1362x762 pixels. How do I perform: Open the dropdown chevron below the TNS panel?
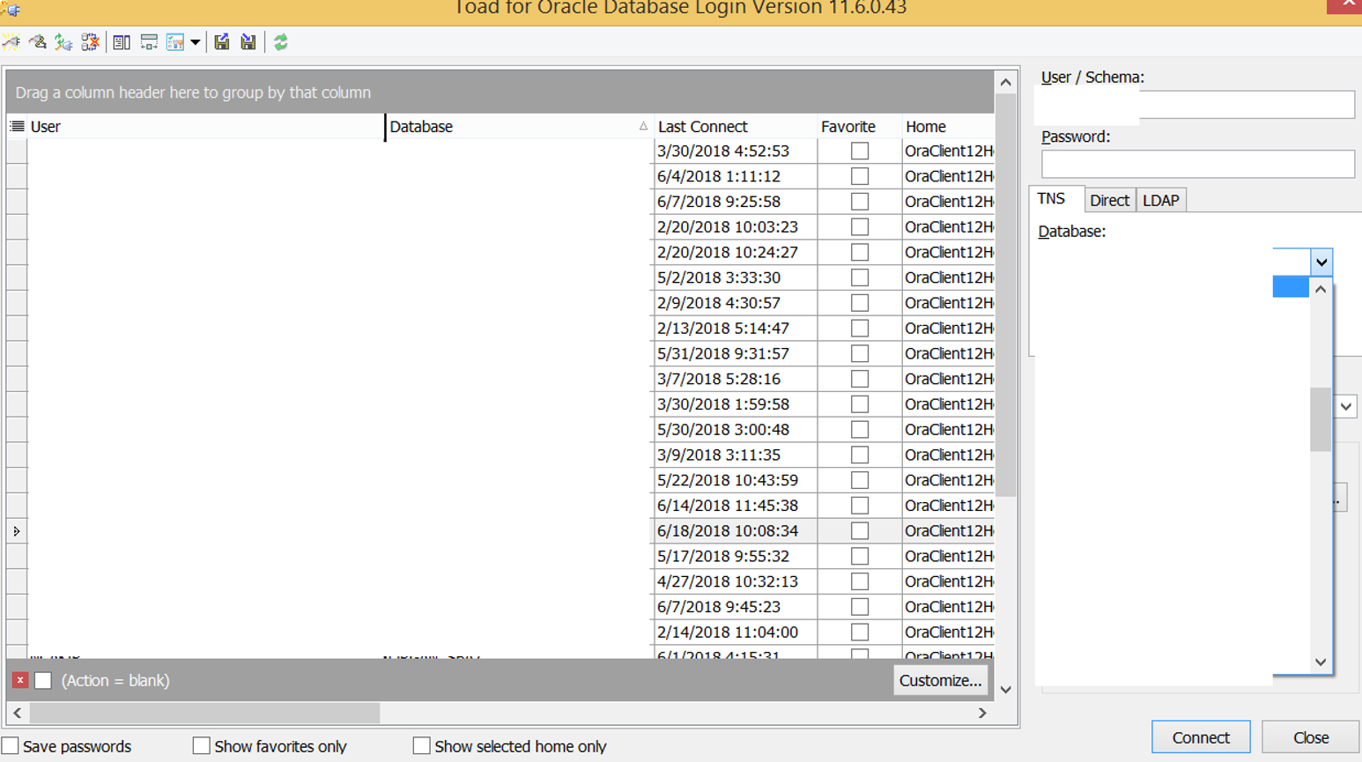click(1346, 407)
